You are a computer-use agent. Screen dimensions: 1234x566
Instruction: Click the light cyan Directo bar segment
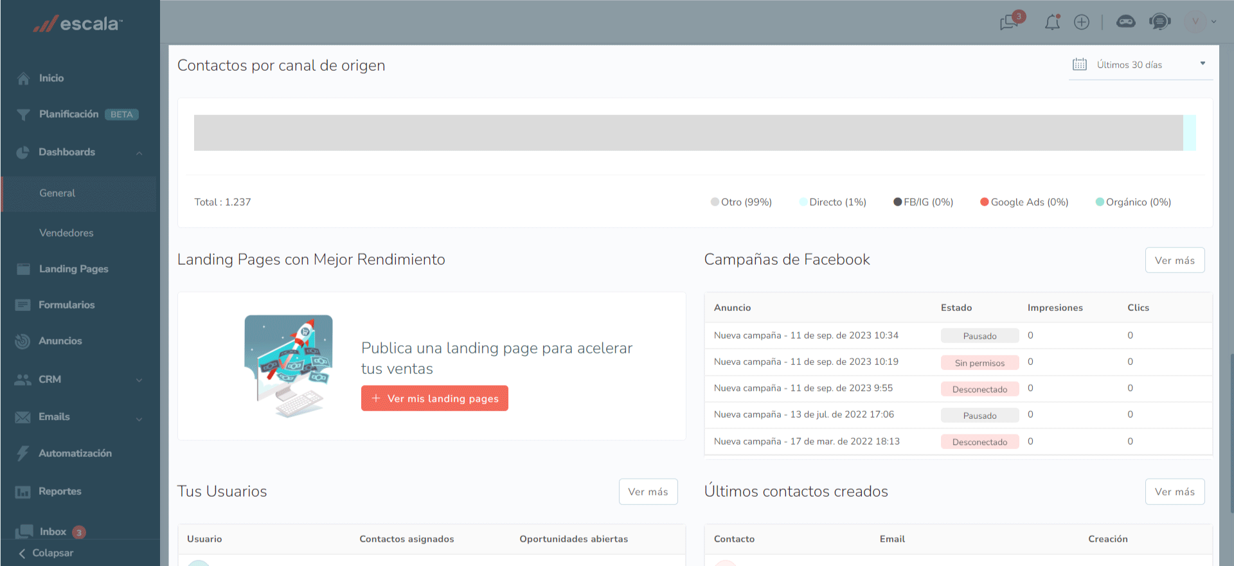click(1190, 133)
